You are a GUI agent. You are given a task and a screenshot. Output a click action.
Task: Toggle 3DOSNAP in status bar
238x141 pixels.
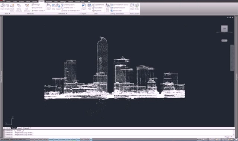click(x=62, y=140)
